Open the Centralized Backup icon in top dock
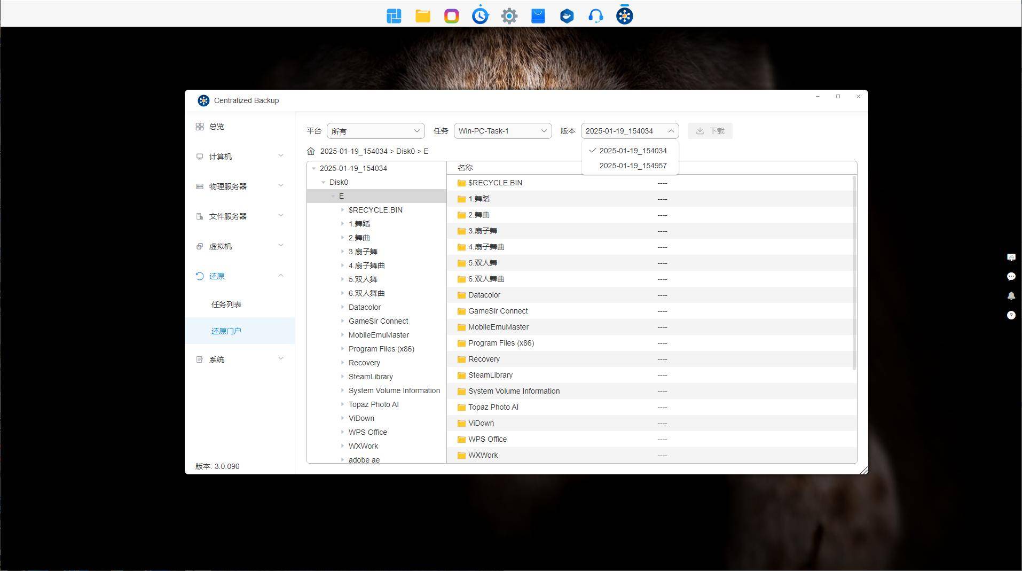Viewport: 1022px width, 571px height. click(624, 16)
